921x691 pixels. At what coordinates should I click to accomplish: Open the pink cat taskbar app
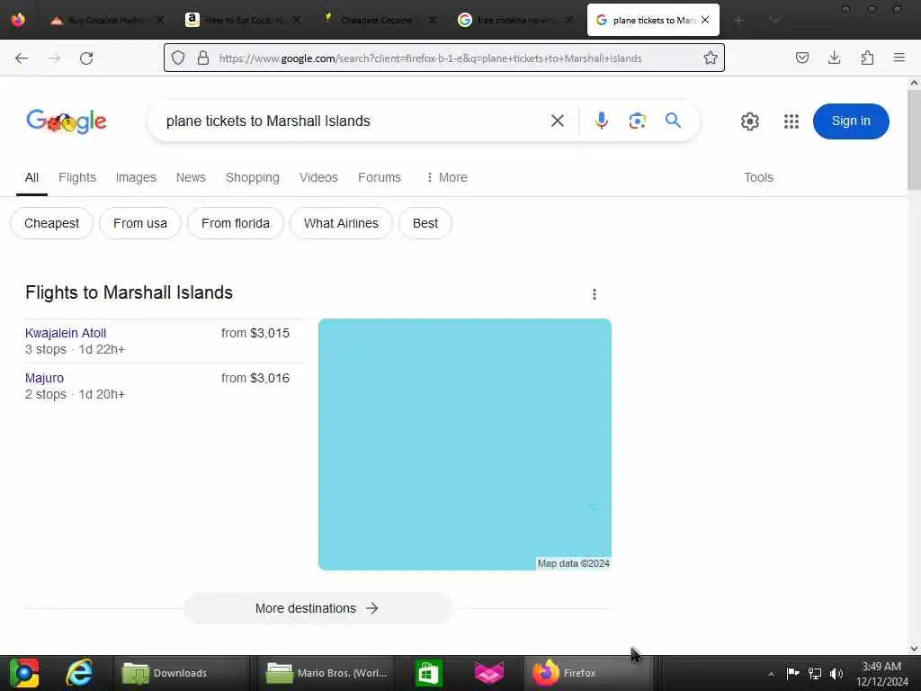488,673
